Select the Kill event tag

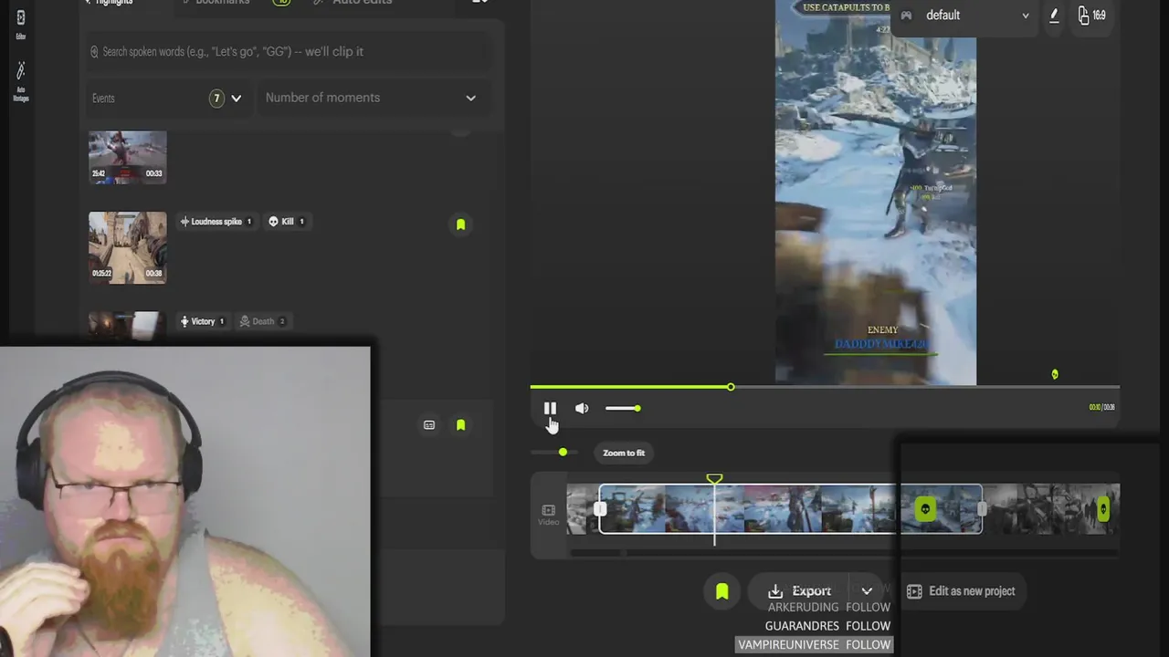click(x=287, y=221)
